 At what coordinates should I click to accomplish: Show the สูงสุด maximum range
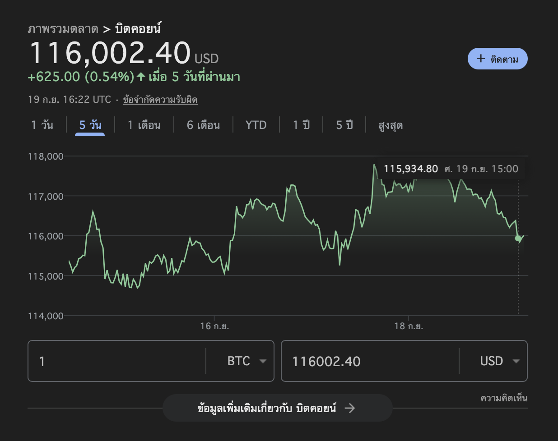[x=391, y=125]
